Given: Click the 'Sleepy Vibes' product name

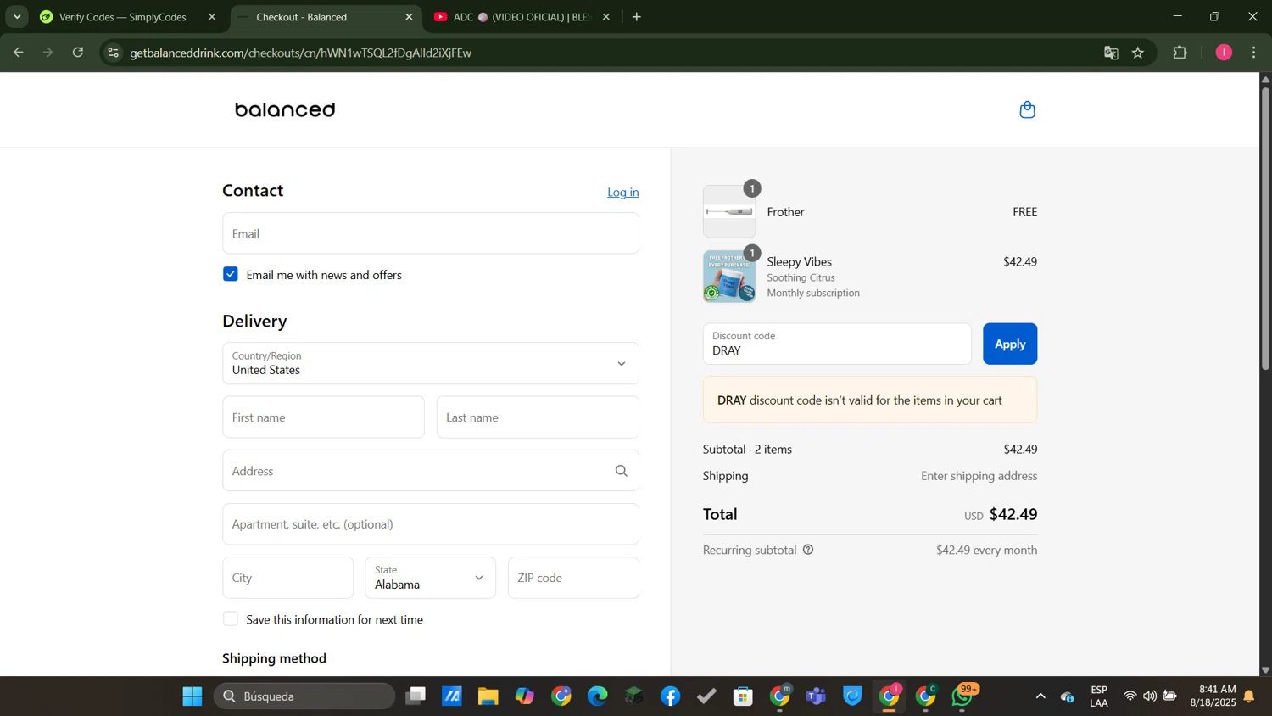Looking at the screenshot, I should tap(800, 261).
